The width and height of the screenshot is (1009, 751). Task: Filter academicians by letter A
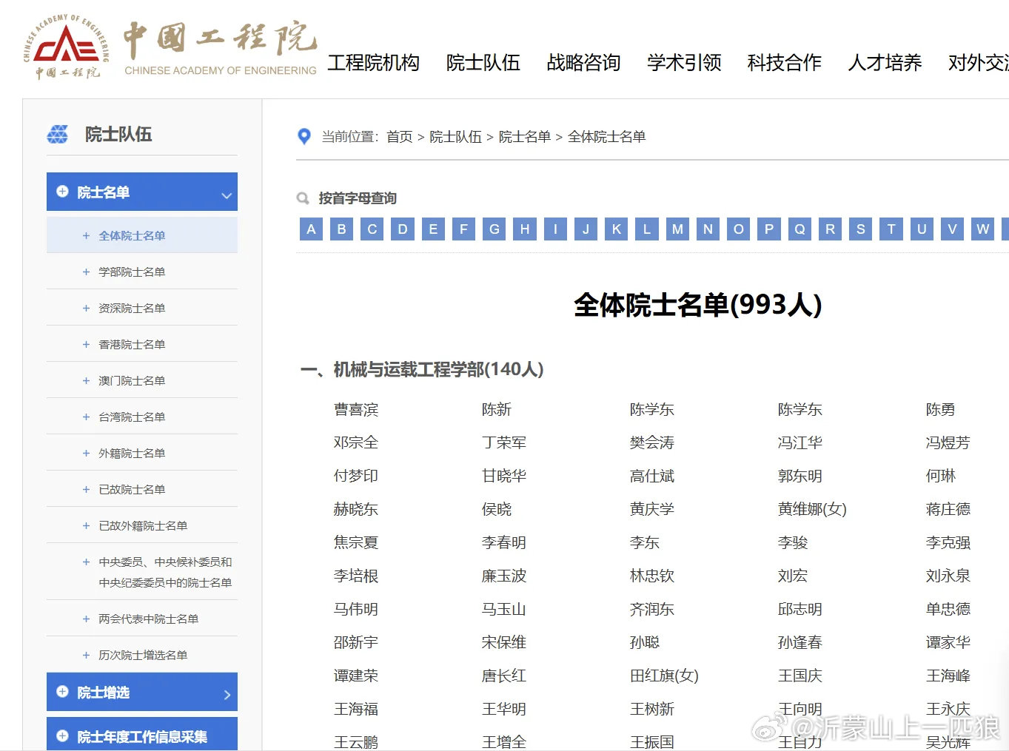click(x=311, y=229)
